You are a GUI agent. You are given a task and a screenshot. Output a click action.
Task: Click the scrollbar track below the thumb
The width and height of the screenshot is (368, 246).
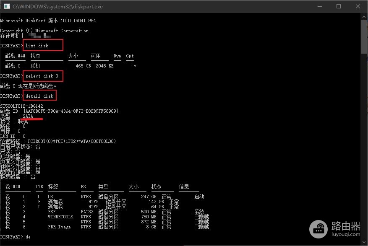[x=364, y=145]
